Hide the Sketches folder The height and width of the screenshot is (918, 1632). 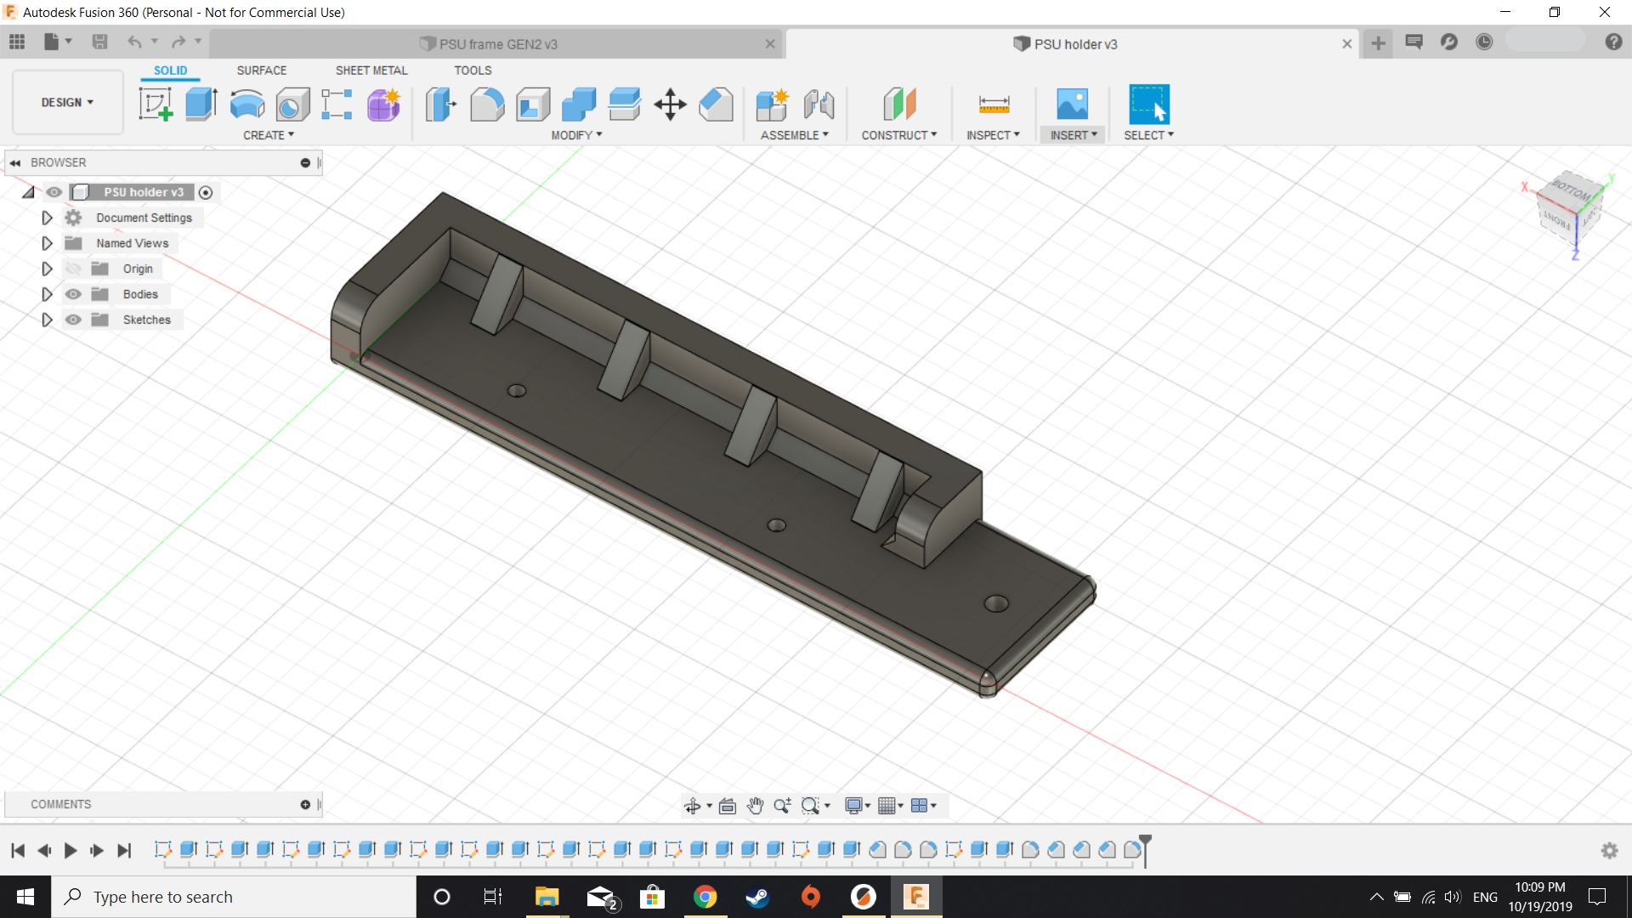click(x=74, y=320)
